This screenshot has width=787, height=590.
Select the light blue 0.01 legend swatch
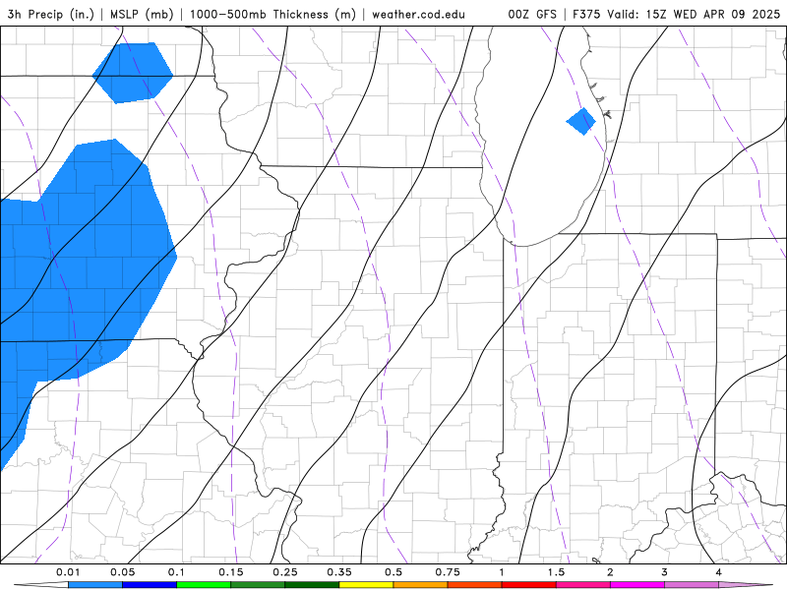click(95, 585)
